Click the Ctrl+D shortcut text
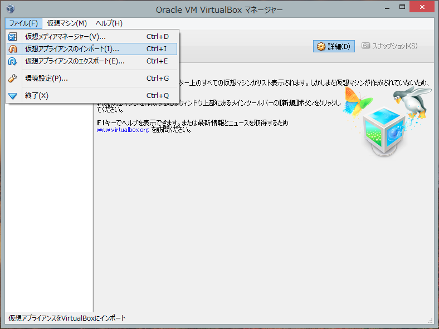The height and width of the screenshot is (329, 439). point(158,37)
